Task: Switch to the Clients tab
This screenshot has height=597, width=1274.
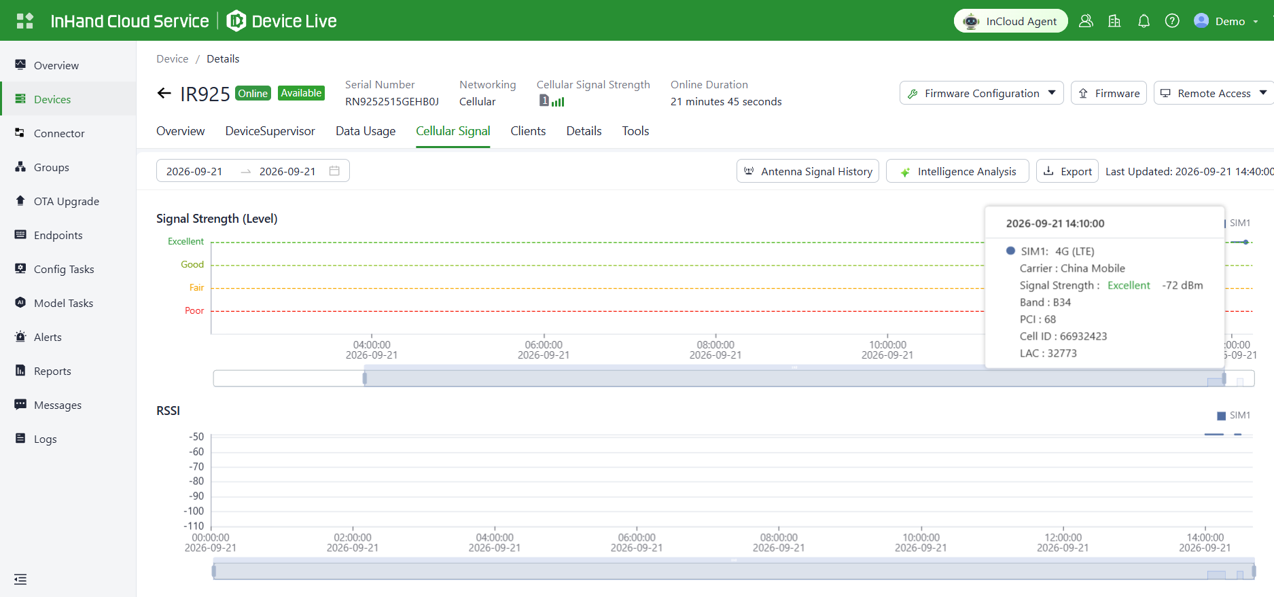Action: pyautogui.click(x=528, y=131)
